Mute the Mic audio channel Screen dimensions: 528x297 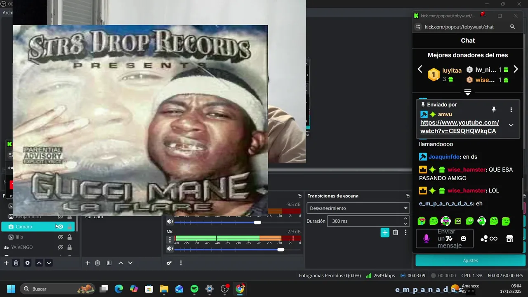click(x=170, y=249)
